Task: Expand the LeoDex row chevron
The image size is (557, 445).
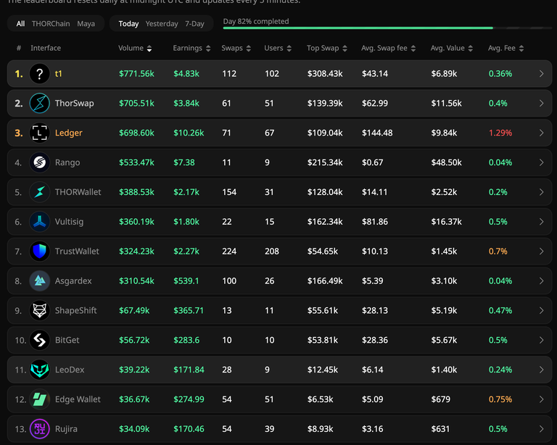Action: click(541, 370)
